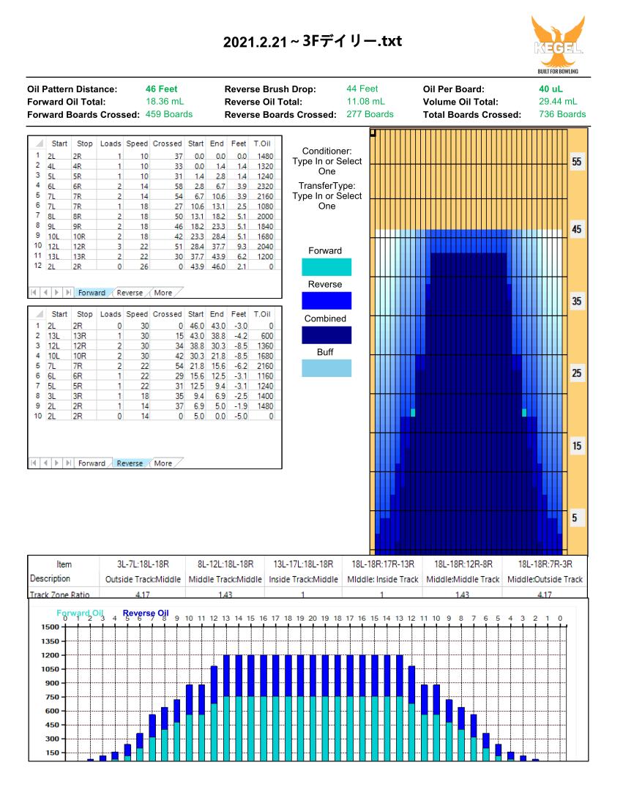Click the '25' distance marker beside the lane

coord(577,373)
